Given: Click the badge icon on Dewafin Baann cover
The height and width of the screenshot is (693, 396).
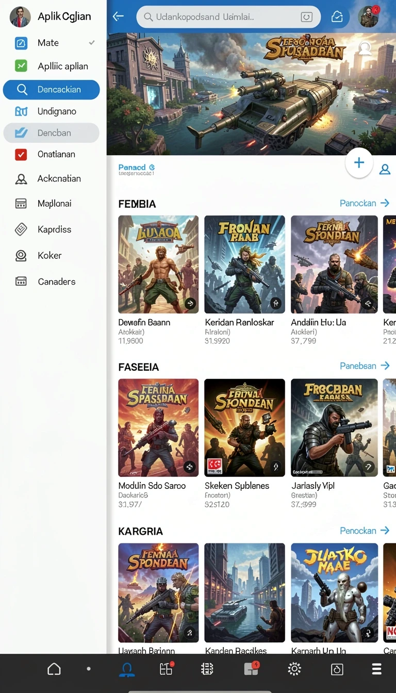Looking at the screenshot, I should click(190, 304).
